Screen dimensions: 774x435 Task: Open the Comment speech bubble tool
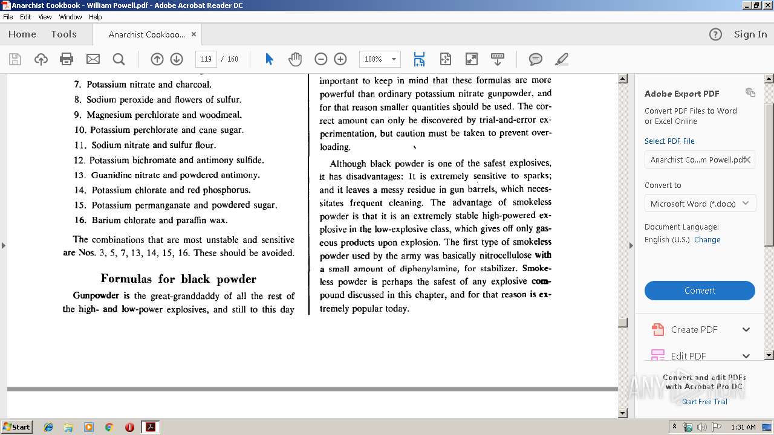[536, 59]
